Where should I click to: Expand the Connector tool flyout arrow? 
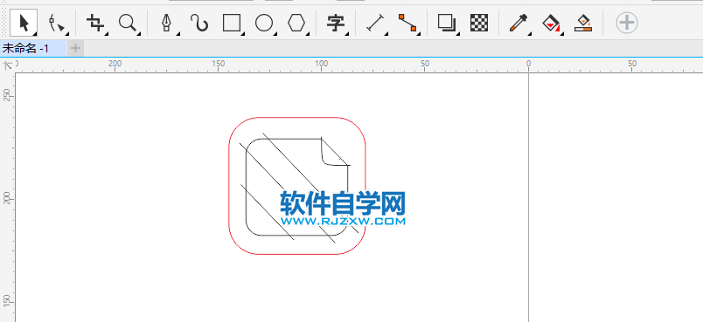(419, 34)
